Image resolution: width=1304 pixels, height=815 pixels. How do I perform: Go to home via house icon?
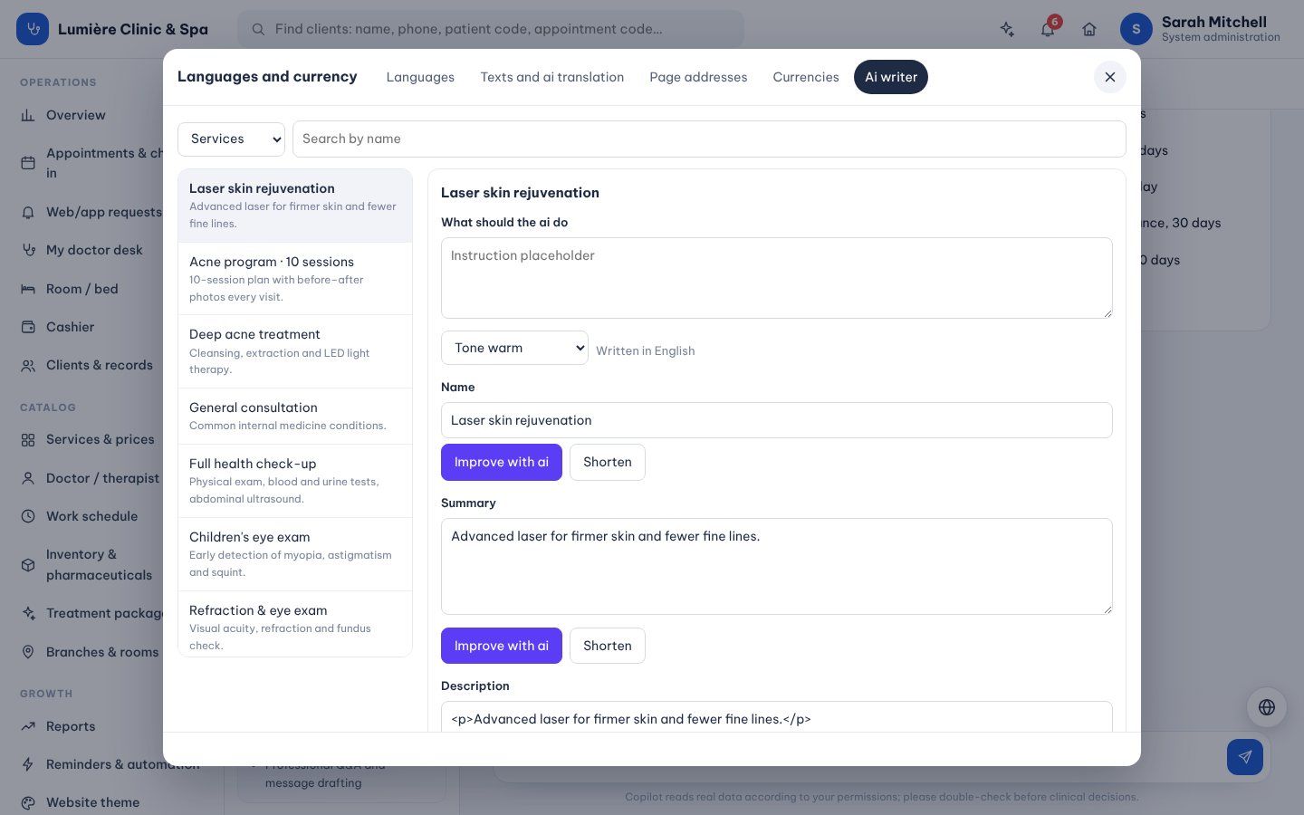pos(1089,29)
